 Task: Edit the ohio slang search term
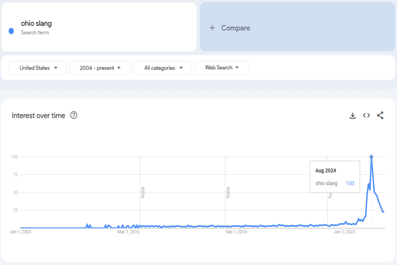36,23
